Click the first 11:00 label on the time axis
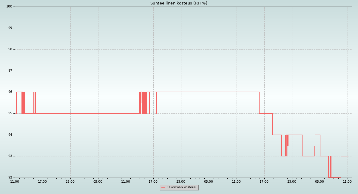The height and width of the screenshot is (194, 358). [15, 181]
